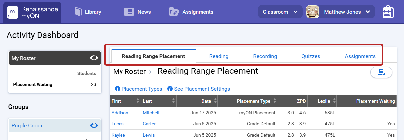Viewport: 404px width, 140px height.
Task: Click info icon beside See Placement Settings
Action: click(170, 89)
